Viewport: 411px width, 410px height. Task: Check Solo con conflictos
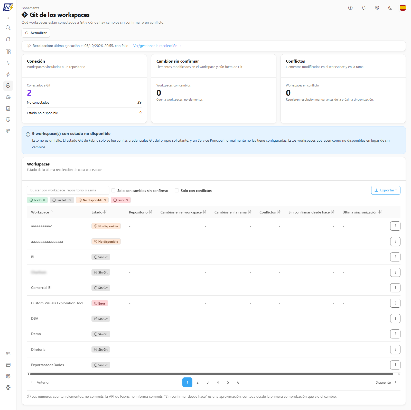pyautogui.click(x=177, y=190)
